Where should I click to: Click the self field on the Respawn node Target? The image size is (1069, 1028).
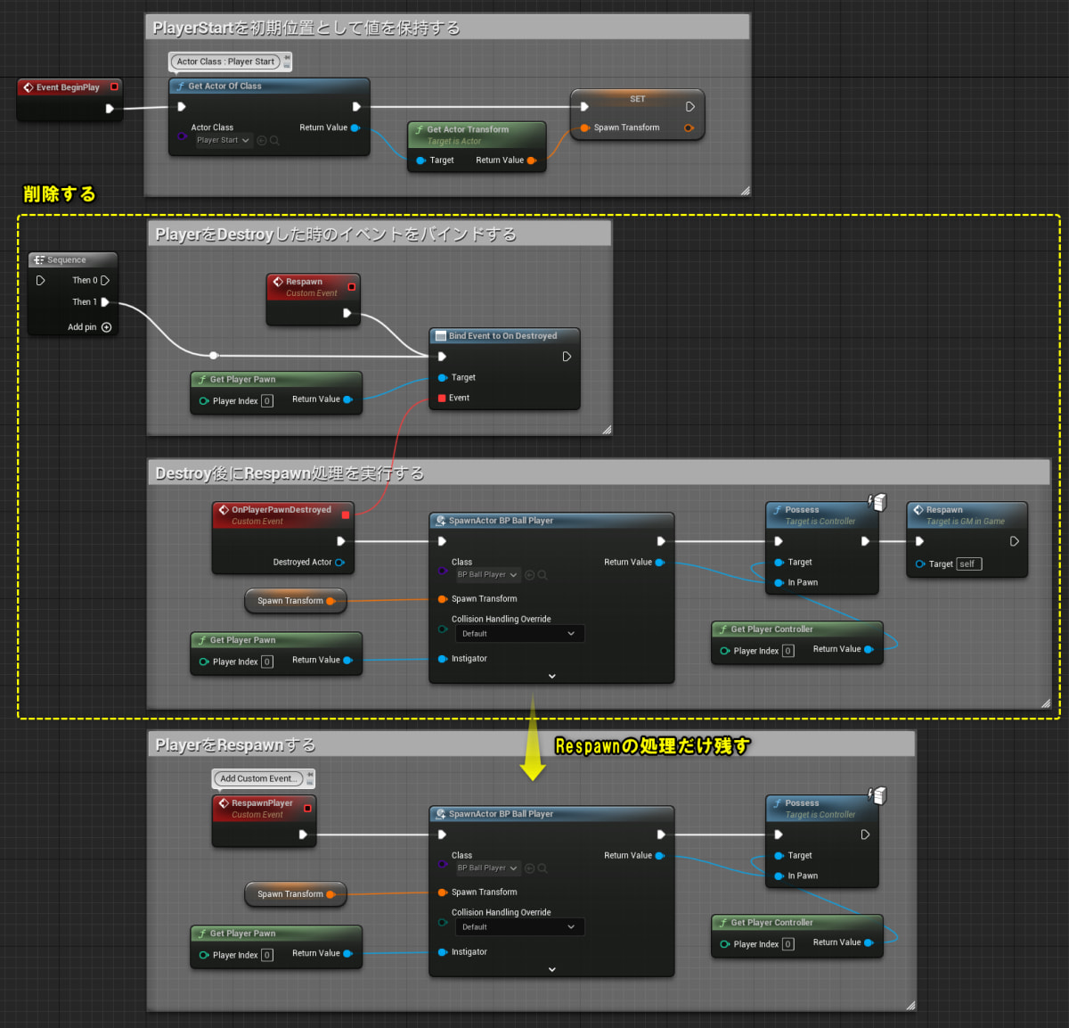point(968,563)
